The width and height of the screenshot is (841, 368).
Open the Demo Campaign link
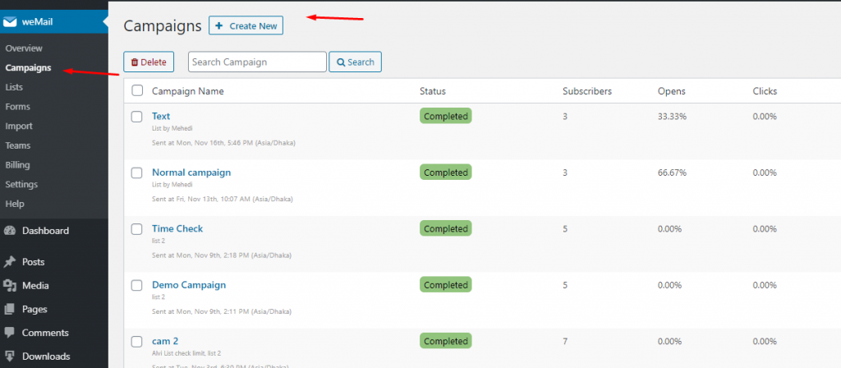189,285
